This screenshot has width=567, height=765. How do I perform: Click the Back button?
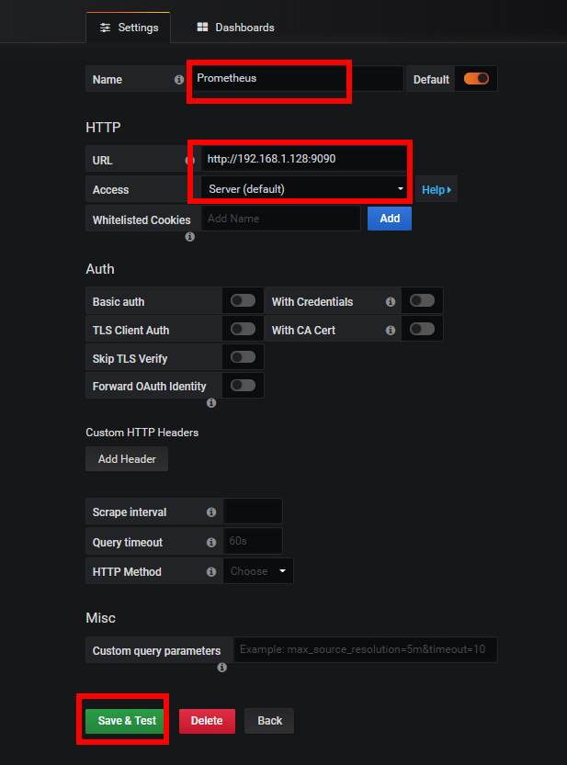[269, 721]
